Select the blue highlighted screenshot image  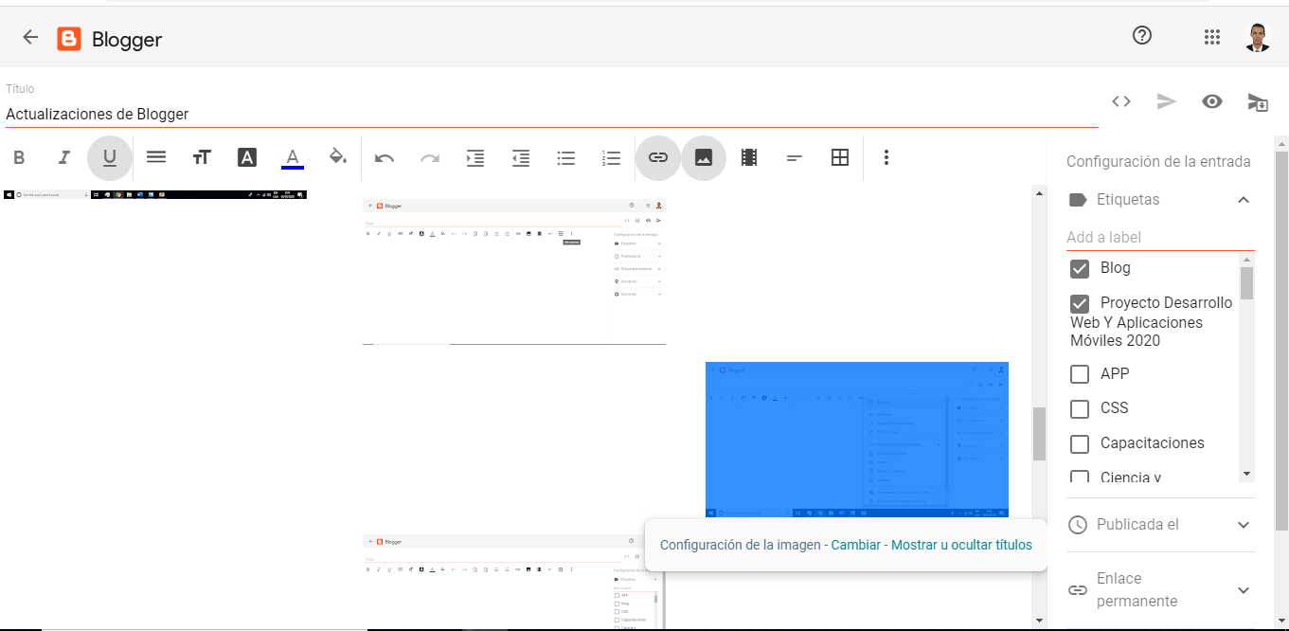(x=857, y=440)
